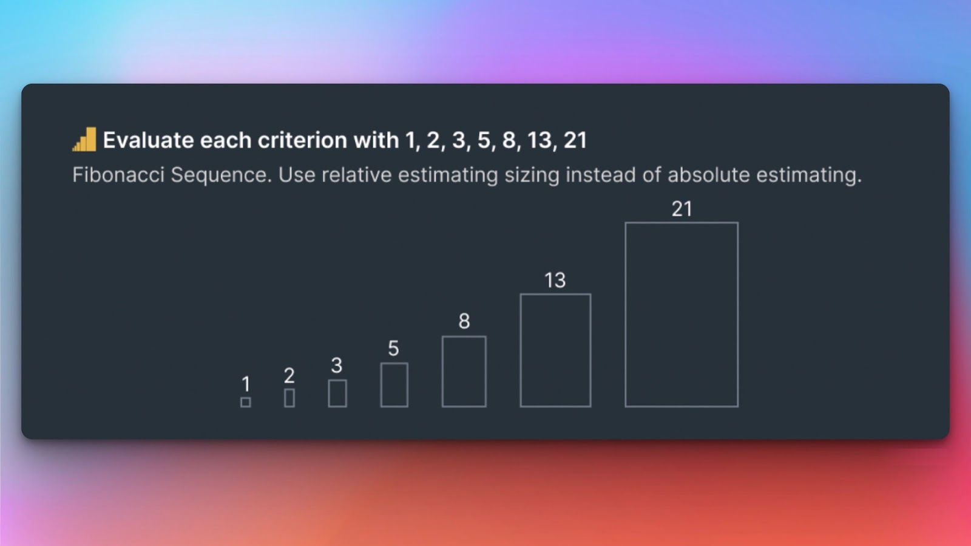This screenshot has height=546, width=971.
Task: Click the "2" label above its box
Action: point(289,375)
